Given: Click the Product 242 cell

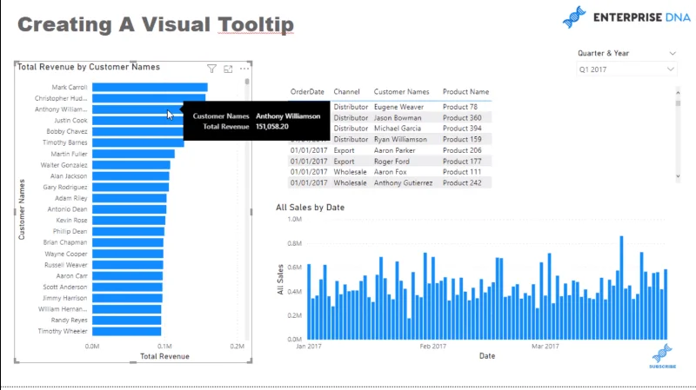Looking at the screenshot, I should point(462,182).
